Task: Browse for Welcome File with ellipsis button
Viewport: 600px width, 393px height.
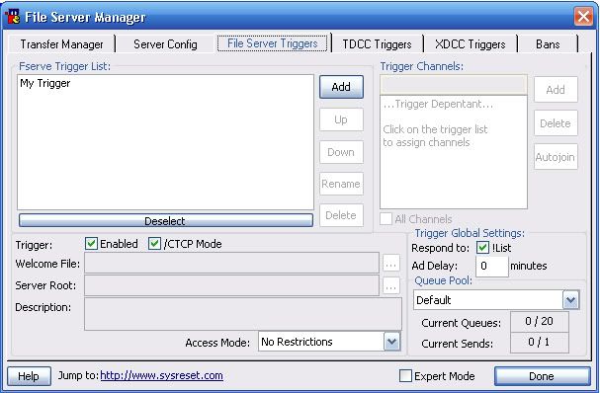Action: pos(390,264)
